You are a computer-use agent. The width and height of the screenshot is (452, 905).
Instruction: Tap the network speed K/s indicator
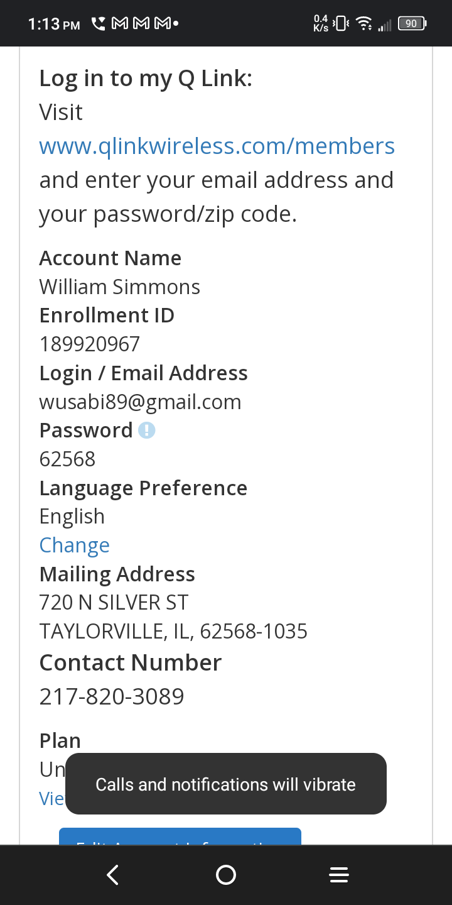(321, 24)
